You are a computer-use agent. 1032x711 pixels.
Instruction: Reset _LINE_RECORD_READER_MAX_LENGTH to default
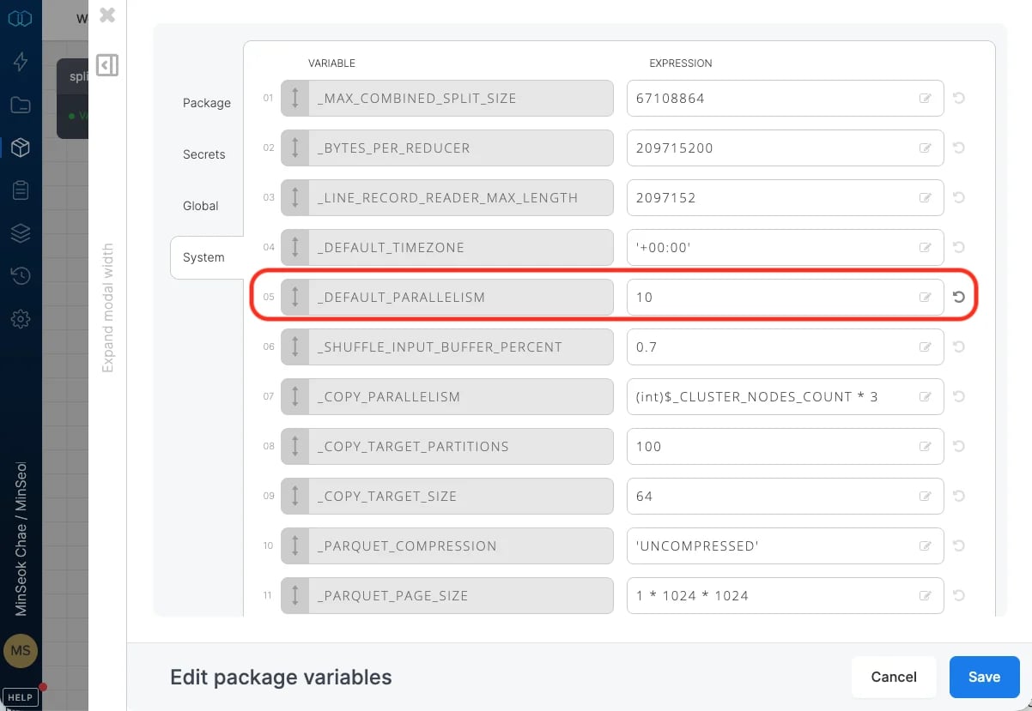(959, 197)
